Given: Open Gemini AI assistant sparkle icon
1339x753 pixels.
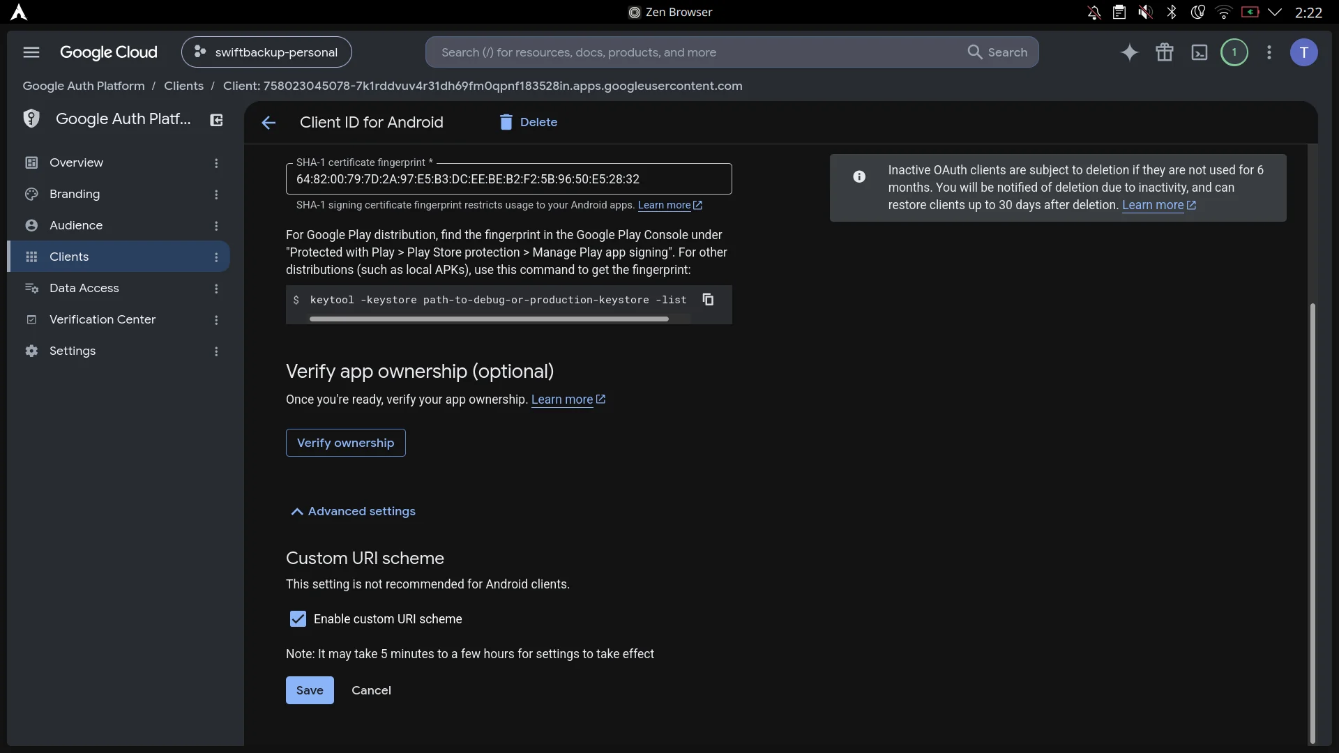Looking at the screenshot, I should pyautogui.click(x=1129, y=52).
